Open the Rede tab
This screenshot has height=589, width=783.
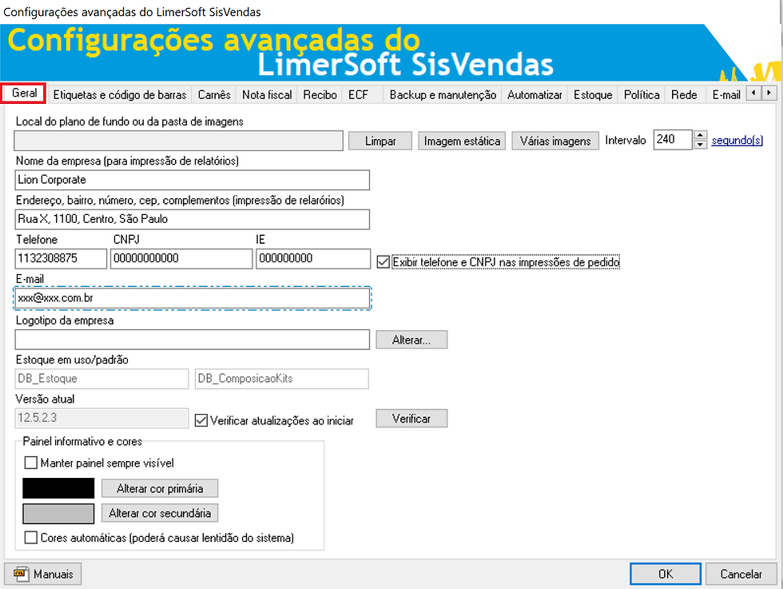point(684,94)
